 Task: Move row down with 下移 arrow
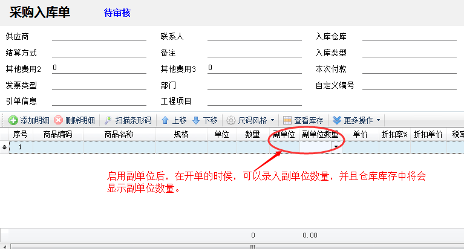[195, 120]
